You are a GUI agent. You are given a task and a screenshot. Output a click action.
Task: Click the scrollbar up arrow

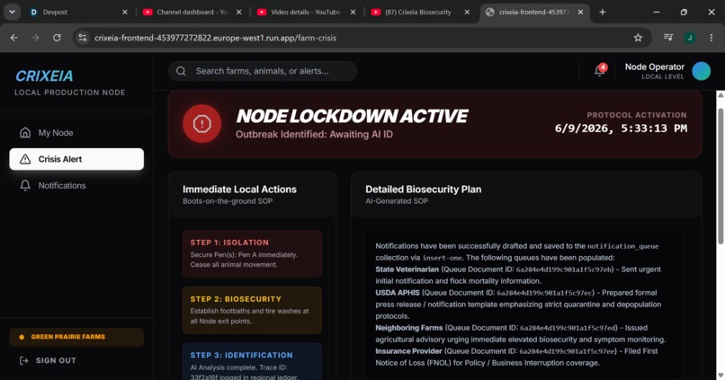point(721,94)
